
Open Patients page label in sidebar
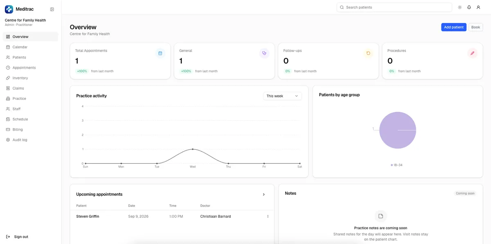tap(19, 57)
